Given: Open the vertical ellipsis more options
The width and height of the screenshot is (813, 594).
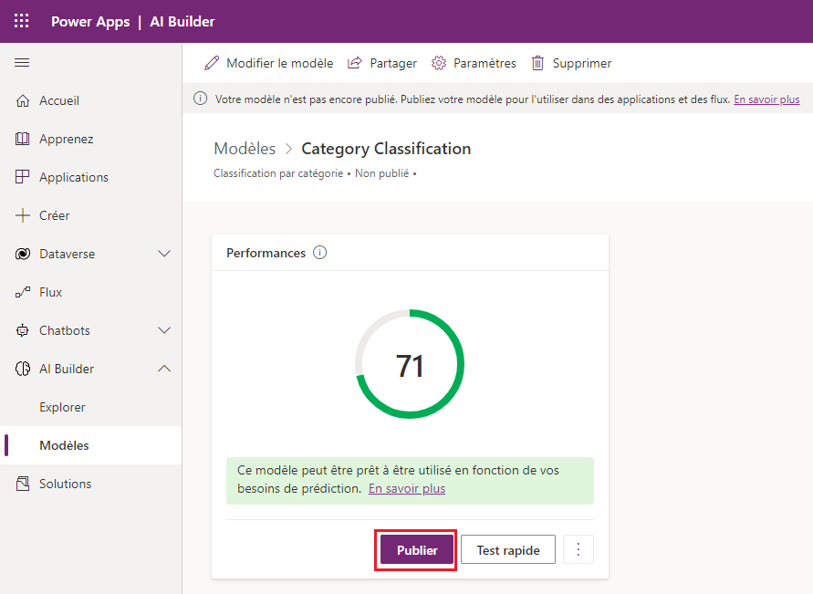Looking at the screenshot, I should [578, 549].
